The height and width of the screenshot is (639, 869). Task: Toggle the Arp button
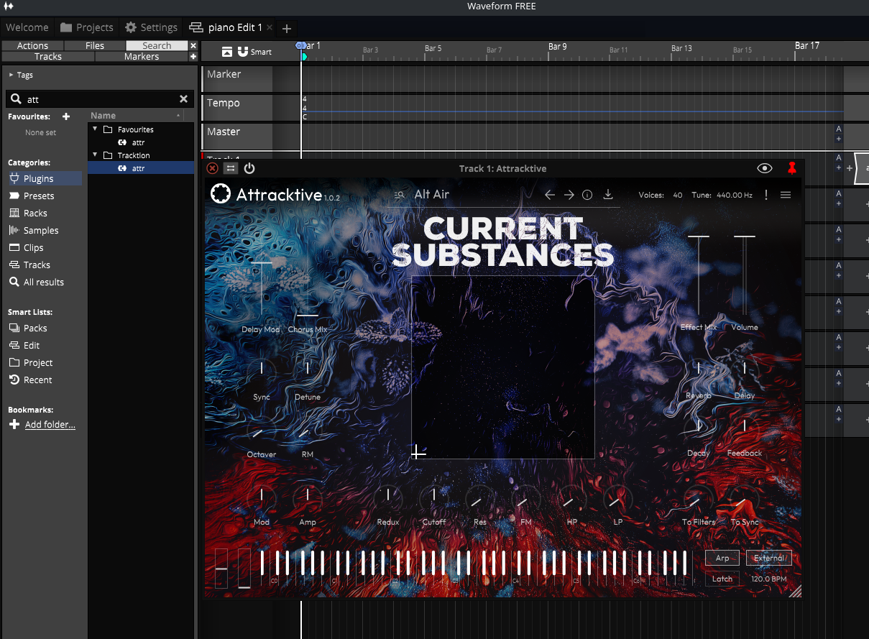click(722, 558)
